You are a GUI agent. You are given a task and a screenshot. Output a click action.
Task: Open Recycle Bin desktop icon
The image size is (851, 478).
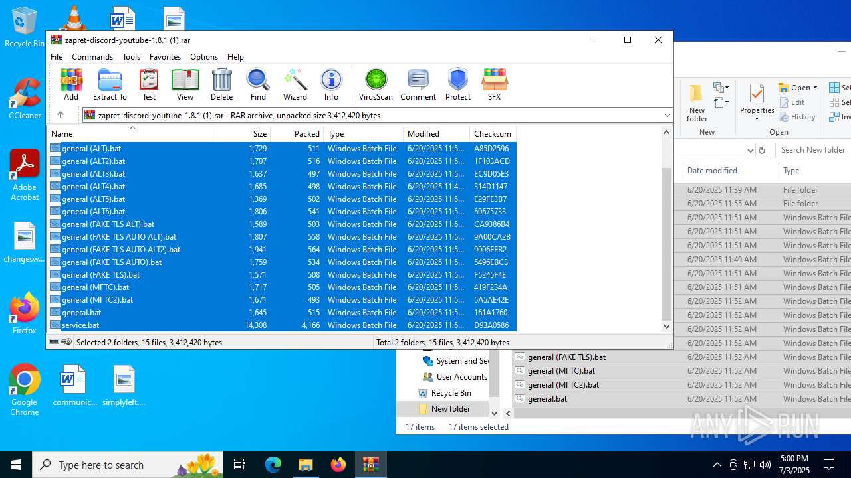25,28
